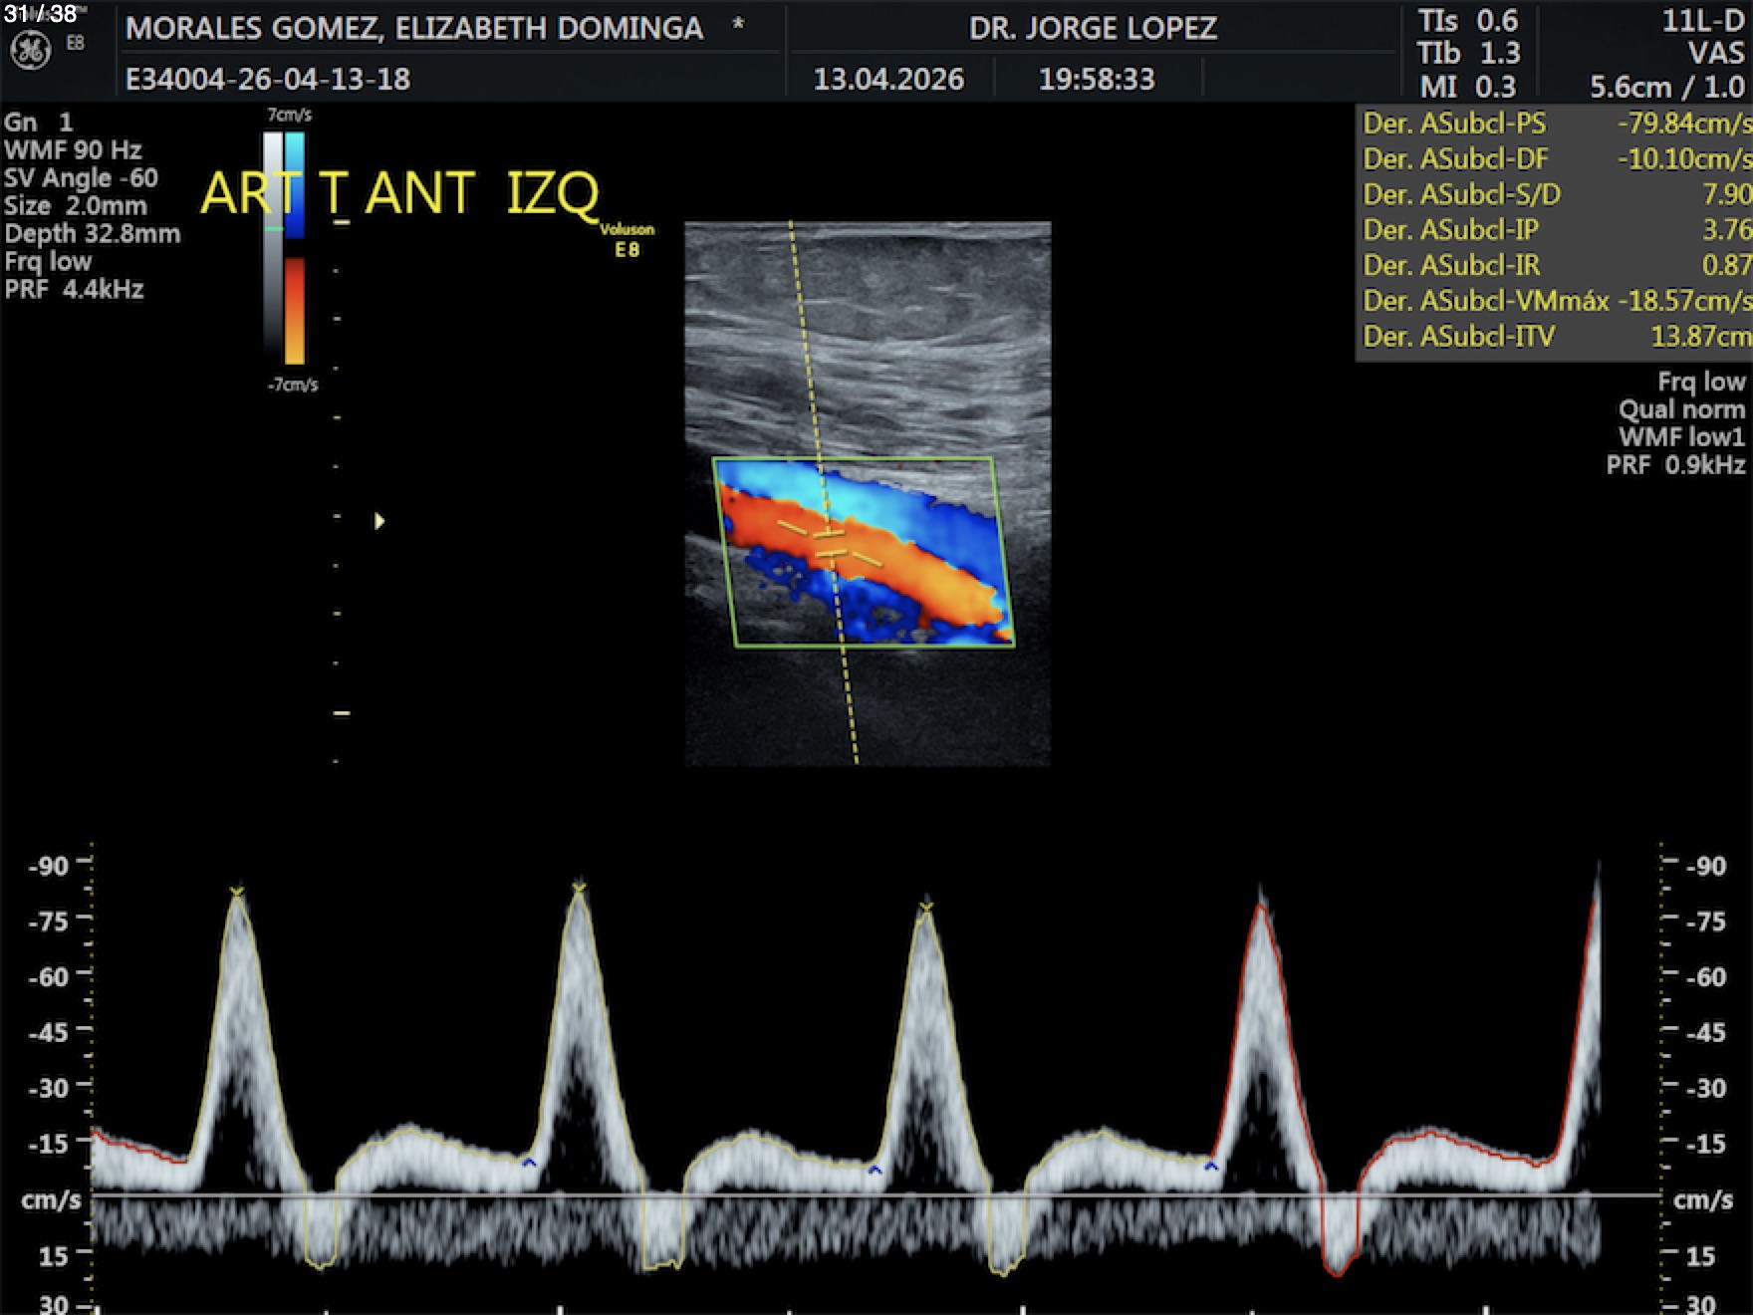Click the focal zone triangle marker
Image resolution: width=1753 pixels, height=1315 pixels.
(378, 521)
